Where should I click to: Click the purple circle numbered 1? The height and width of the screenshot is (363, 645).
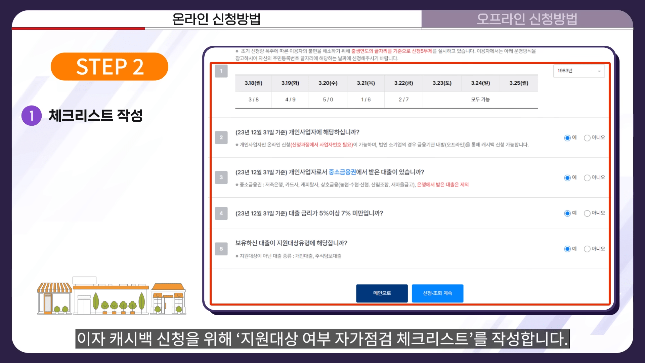31,116
